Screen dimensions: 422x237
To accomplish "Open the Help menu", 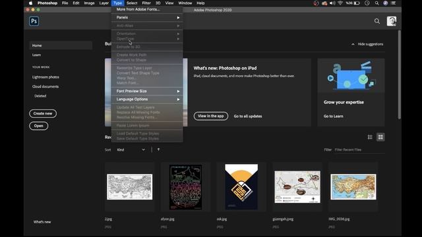I will click(x=200, y=3).
